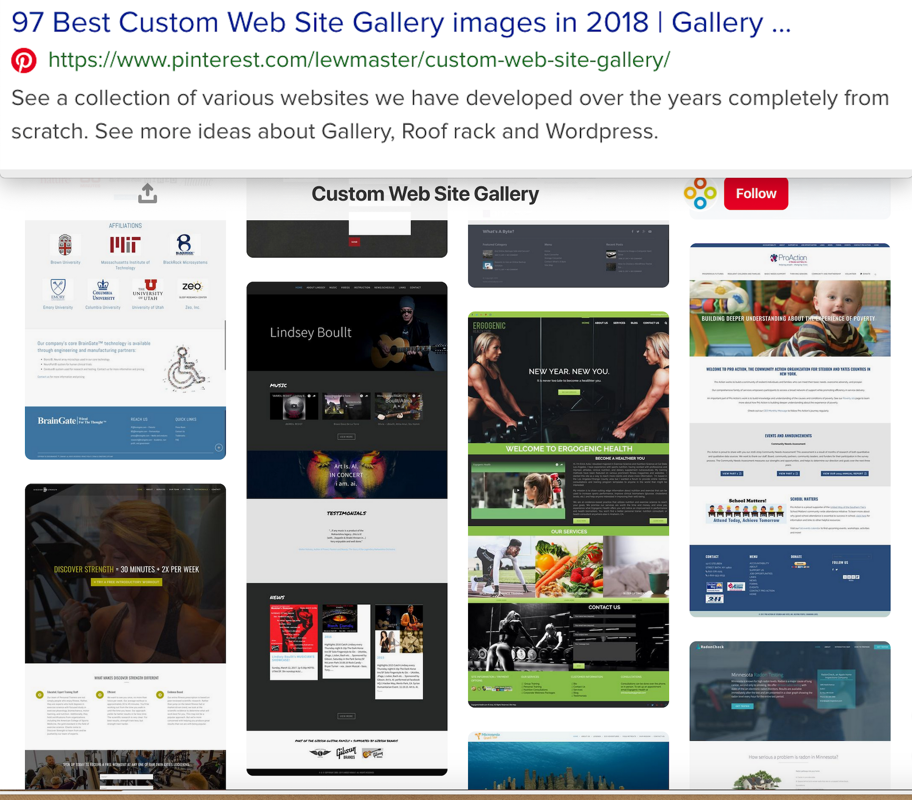Click the Zeo sleep research logo
Screen dimensions: 912x800
[x=193, y=289]
